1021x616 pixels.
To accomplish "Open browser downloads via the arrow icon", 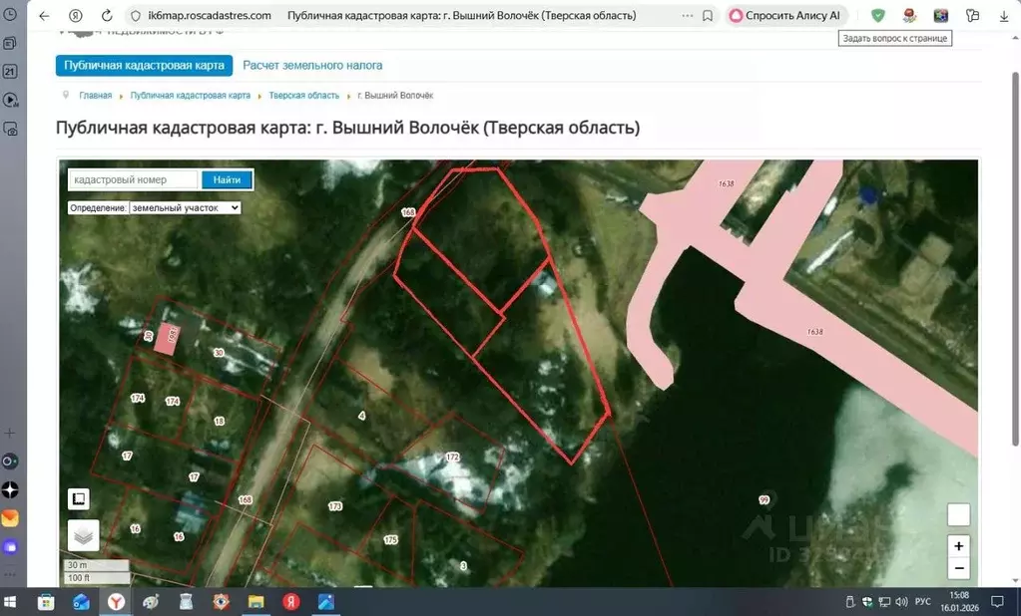I will (1005, 15).
